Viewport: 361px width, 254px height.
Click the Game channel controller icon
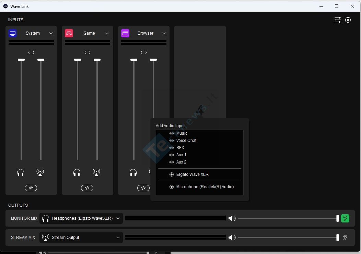click(69, 33)
